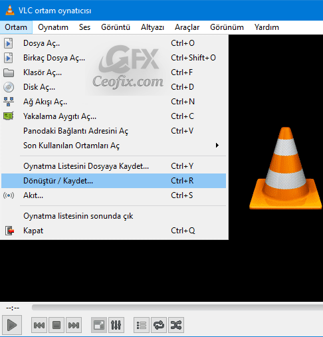Expand Son Kullanılan Ortamları Aç submenu arrow
Image resolution: width=323 pixels, height=337 pixels.
tap(217, 146)
